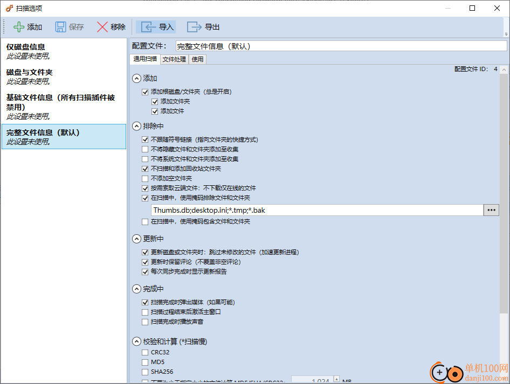The height and width of the screenshot is (384, 510).
Task: Select the 仅磁盘信息 profile
Action: (64, 51)
